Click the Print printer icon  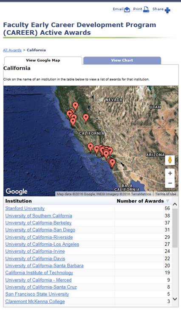point(146,9)
